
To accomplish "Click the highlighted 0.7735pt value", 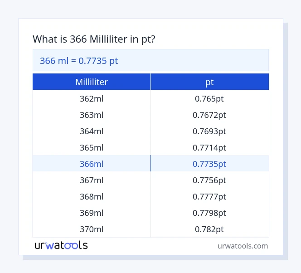I will click(209, 164).
